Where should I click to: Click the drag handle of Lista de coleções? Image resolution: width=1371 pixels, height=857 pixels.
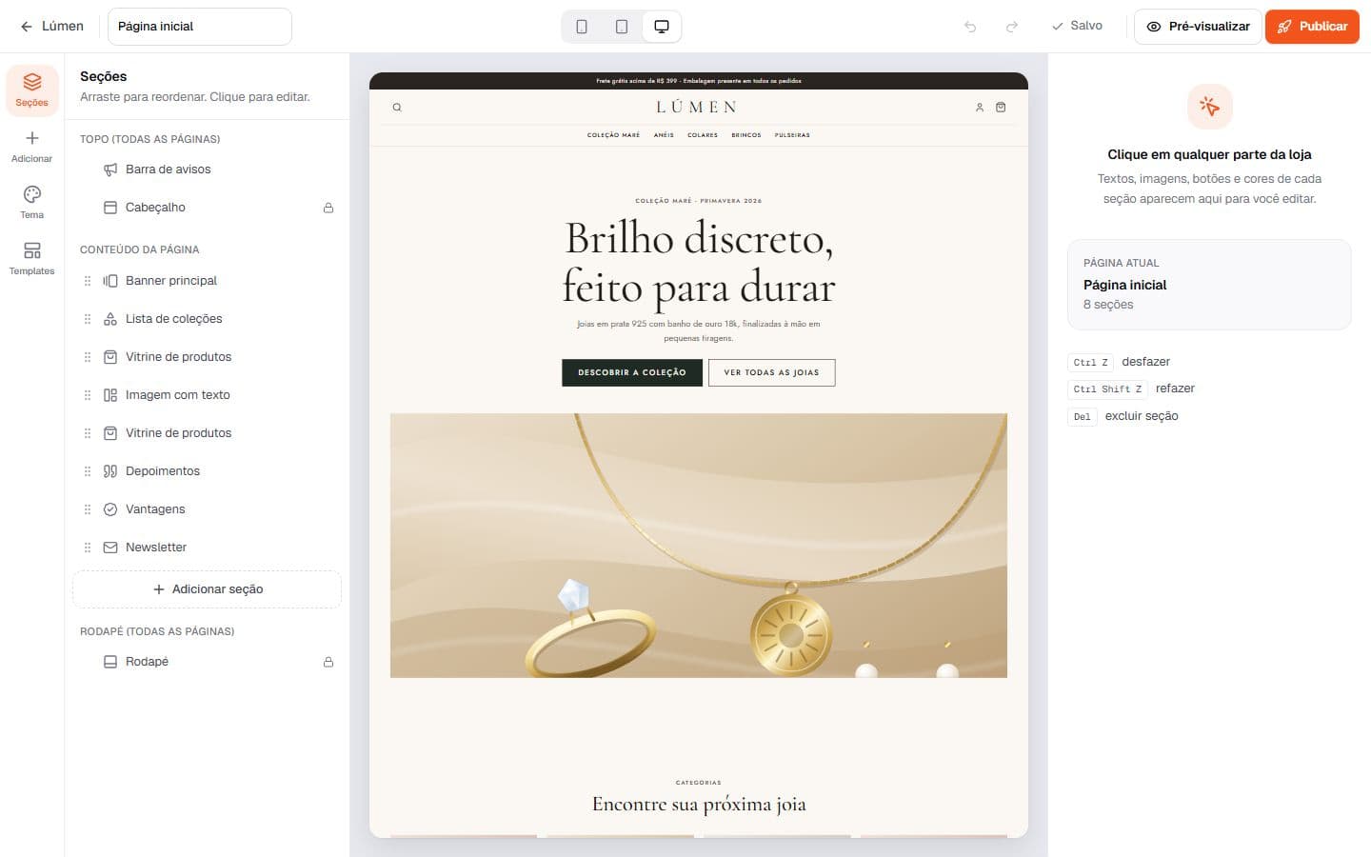tap(88, 319)
